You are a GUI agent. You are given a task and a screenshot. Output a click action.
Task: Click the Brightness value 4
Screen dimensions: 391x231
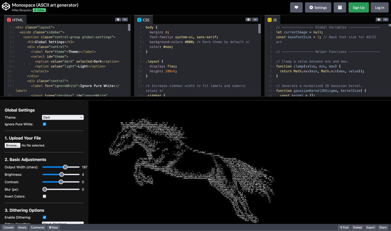pos(83,175)
